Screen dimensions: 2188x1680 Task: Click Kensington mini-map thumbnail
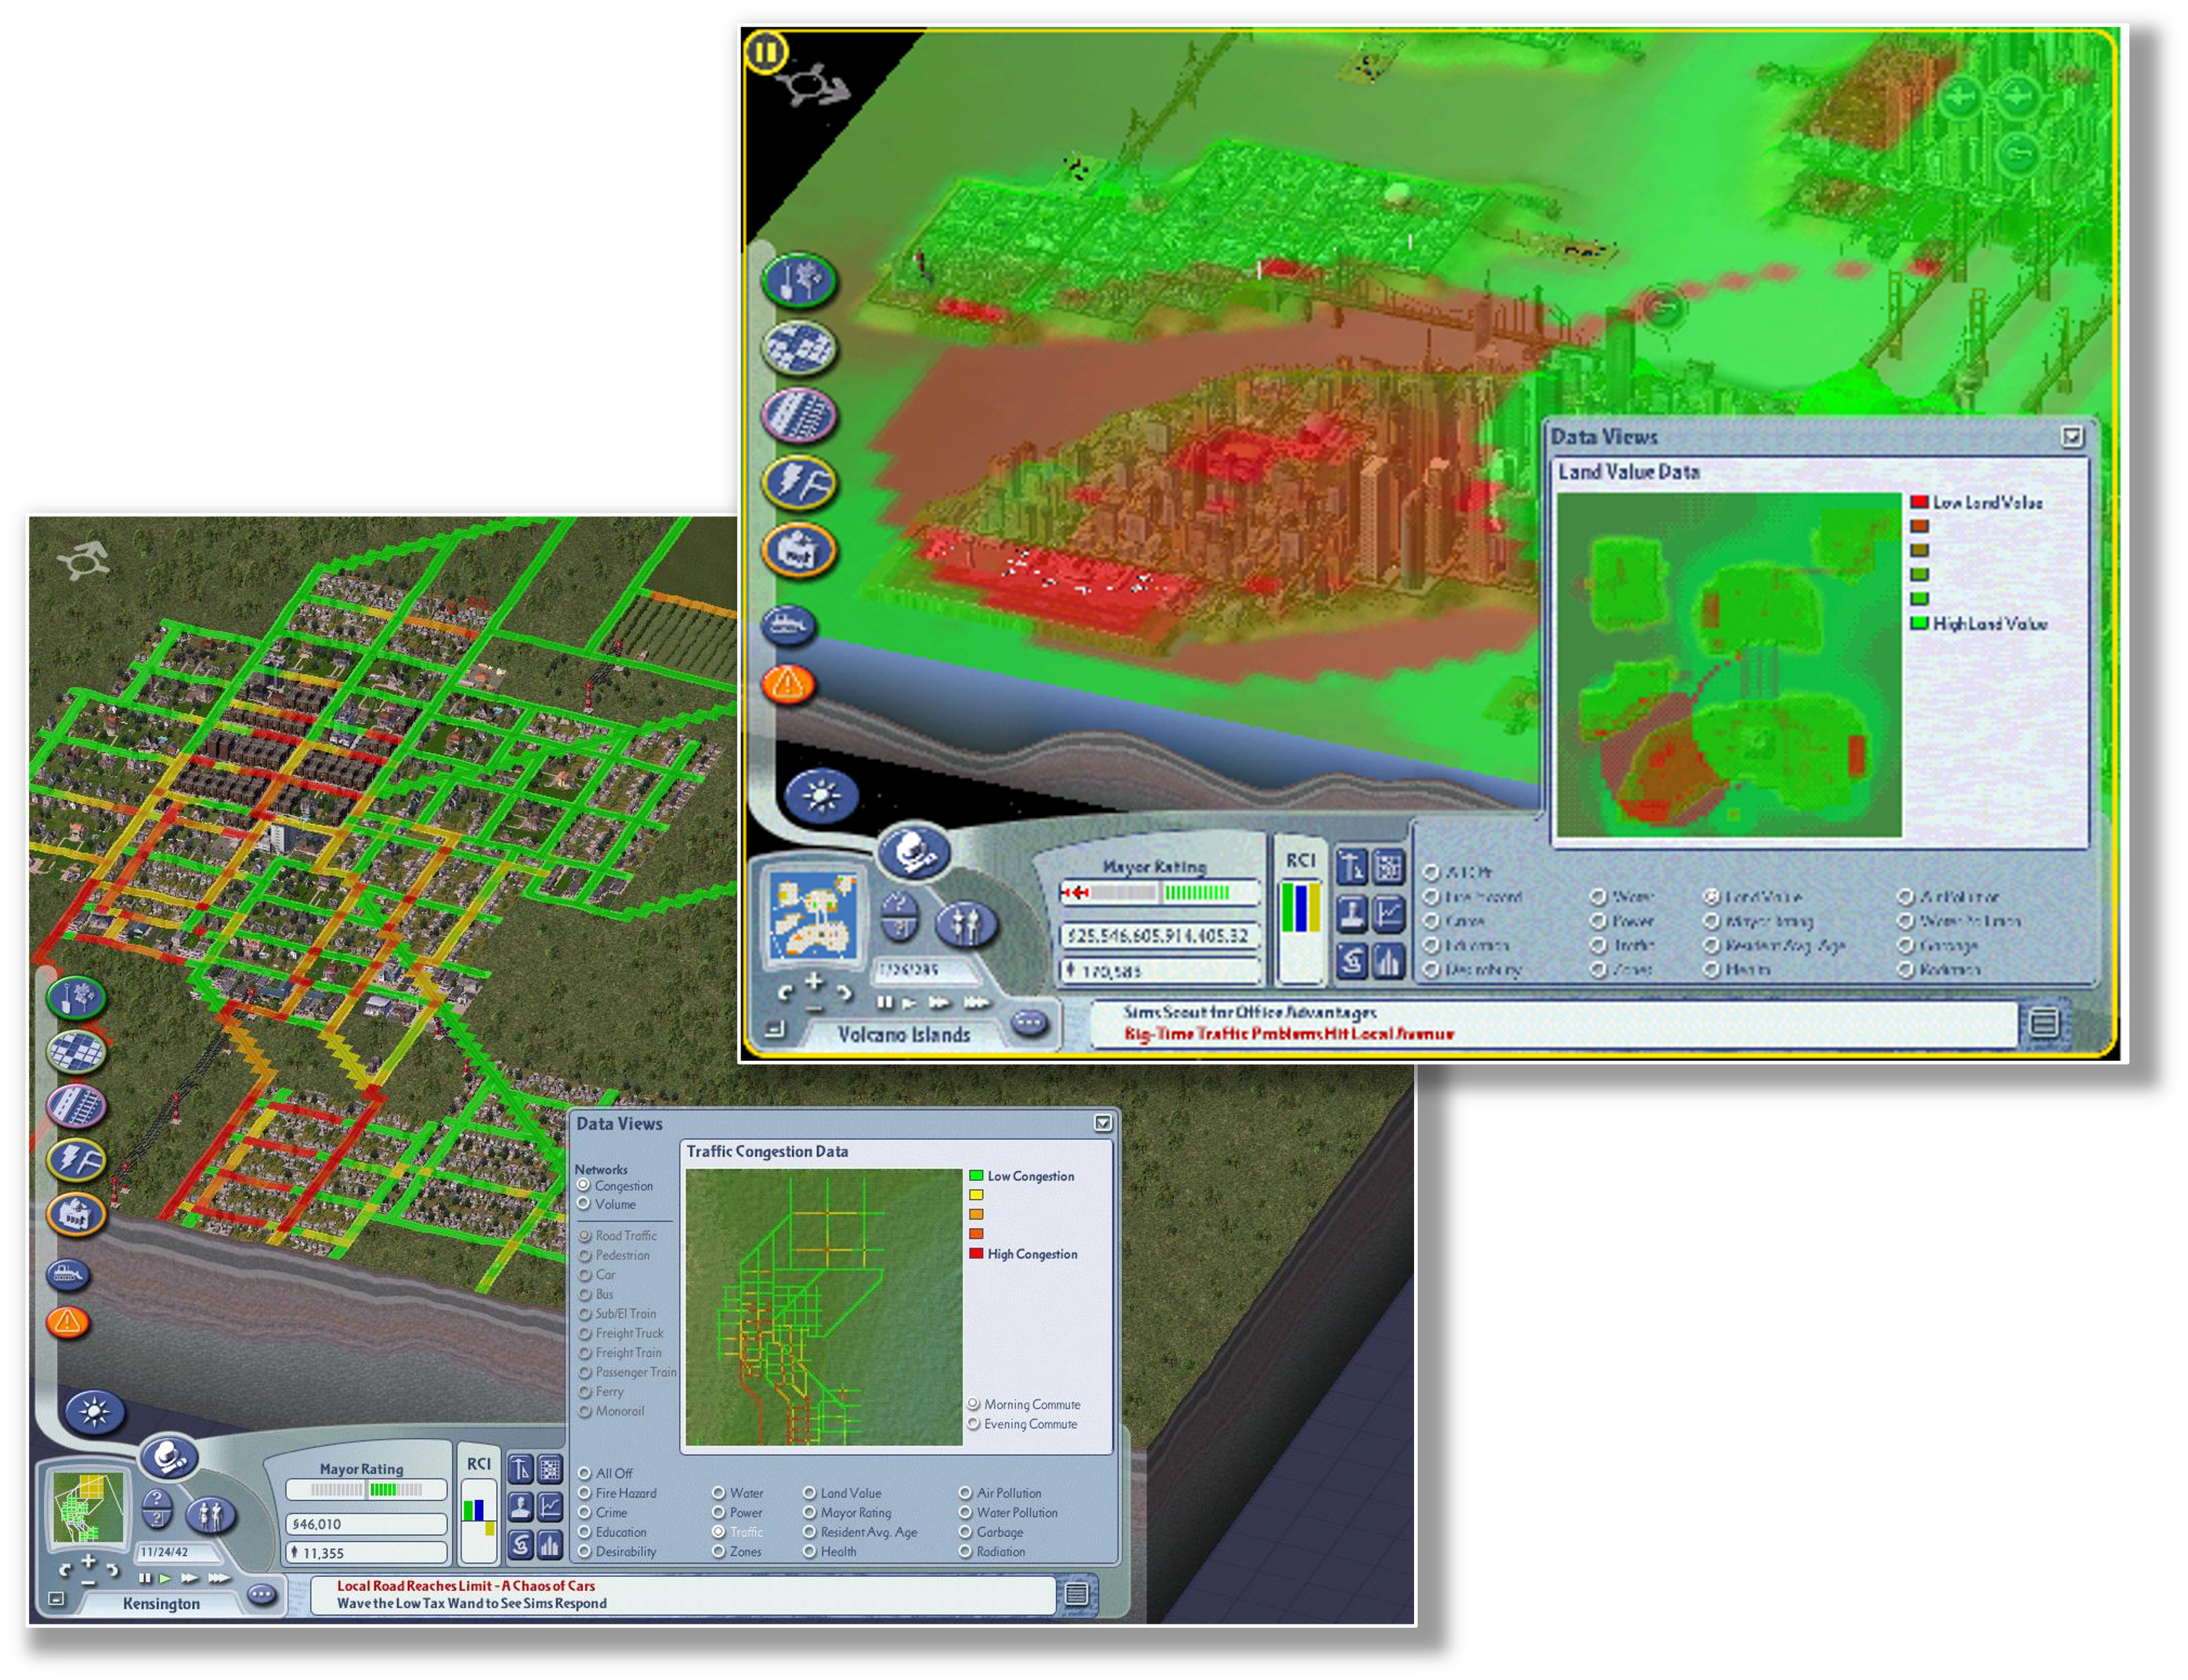(89, 1508)
